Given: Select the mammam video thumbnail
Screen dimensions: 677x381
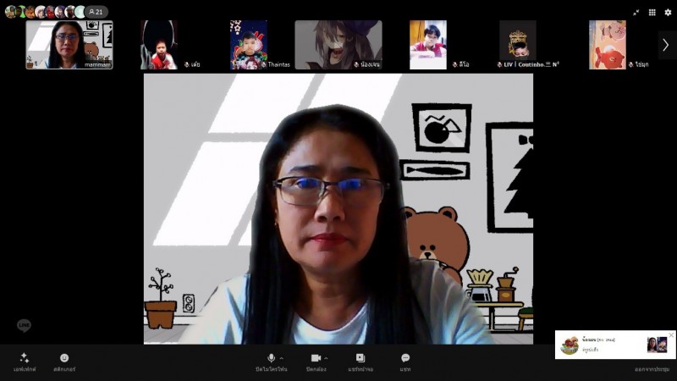Looking at the screenshot, I should [69, 44].
